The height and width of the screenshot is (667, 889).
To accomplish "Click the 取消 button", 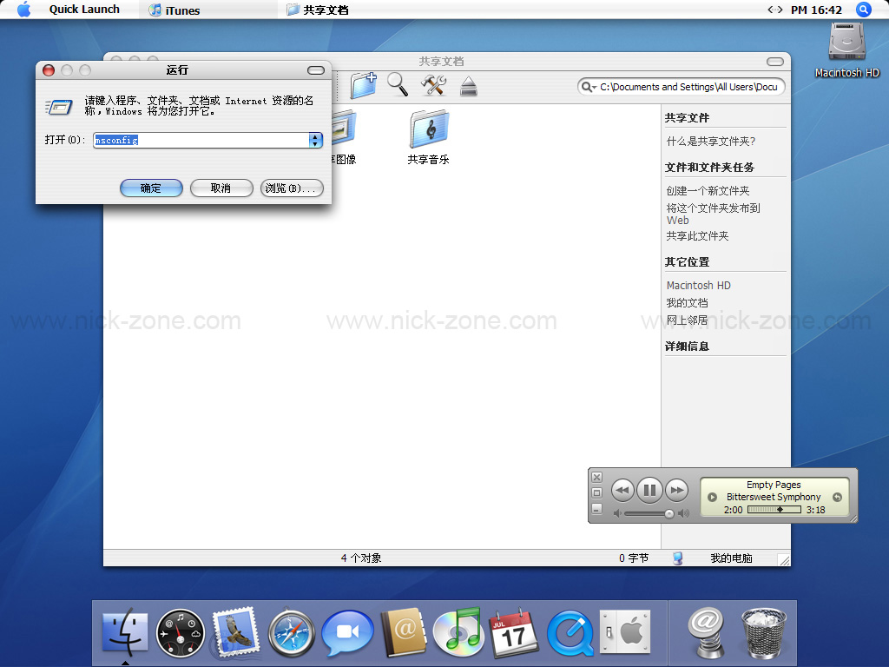I will [x=221, y=188].
